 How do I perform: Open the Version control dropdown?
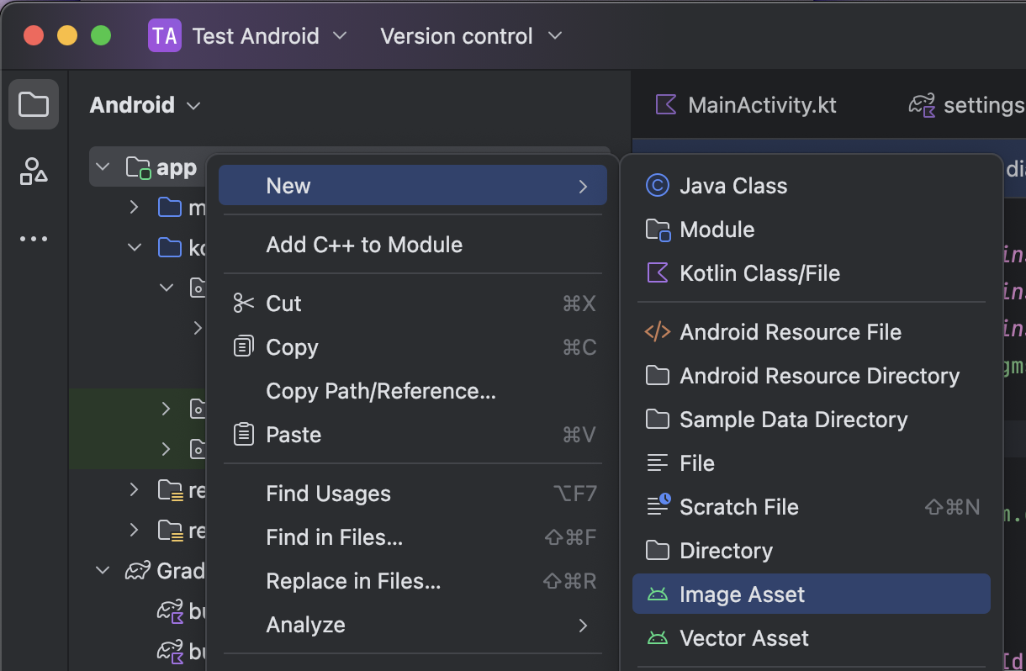pyautogui.click(x=471, y=36)
